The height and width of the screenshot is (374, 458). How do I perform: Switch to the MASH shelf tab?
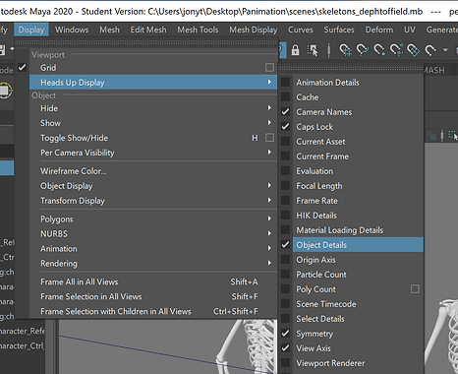[434, 70]
